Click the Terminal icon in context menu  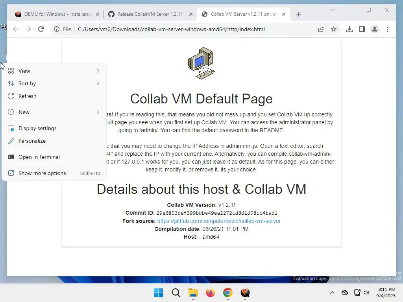coord(11,157)
